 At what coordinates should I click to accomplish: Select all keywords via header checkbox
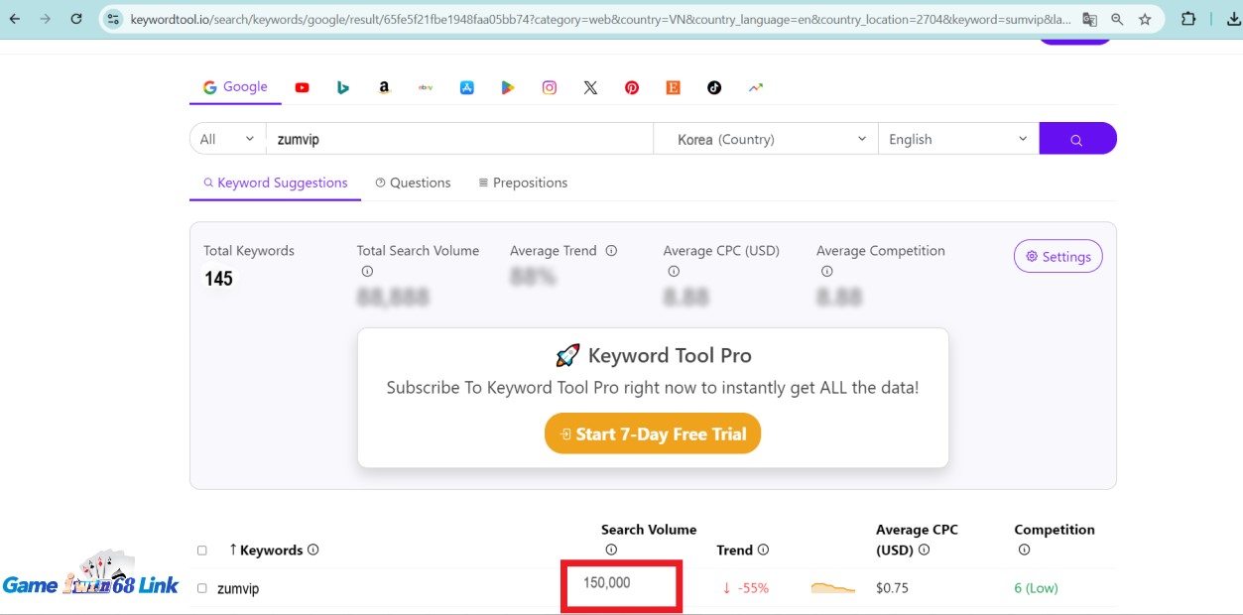tap(201, 550)
